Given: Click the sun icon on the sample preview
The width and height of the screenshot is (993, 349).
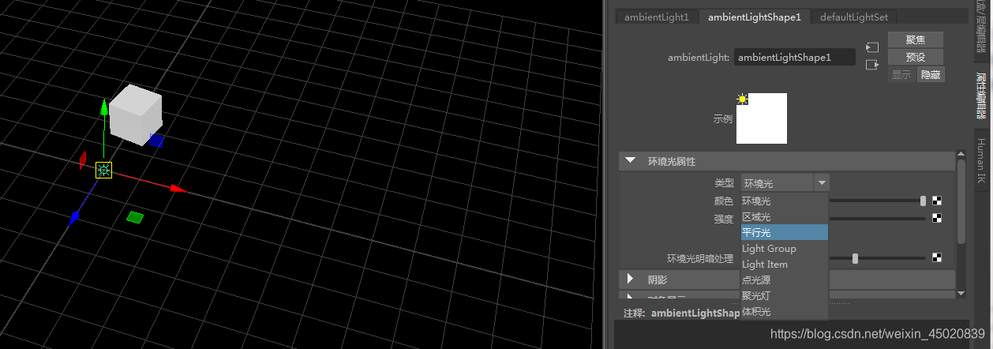Looking at the screenshot, I should (x=742, y=99).
